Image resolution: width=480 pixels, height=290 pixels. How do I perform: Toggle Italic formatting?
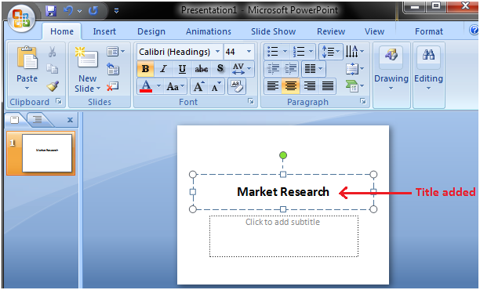tap(164, 69)
